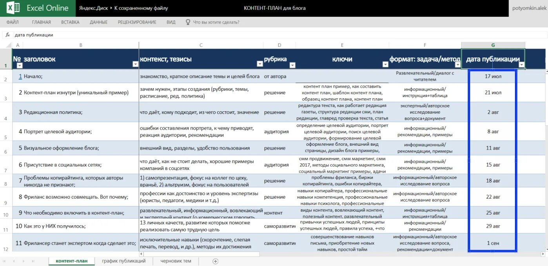548x266 pixels.
Task: Click the date cell 22 авг
Action: [493, 197]
